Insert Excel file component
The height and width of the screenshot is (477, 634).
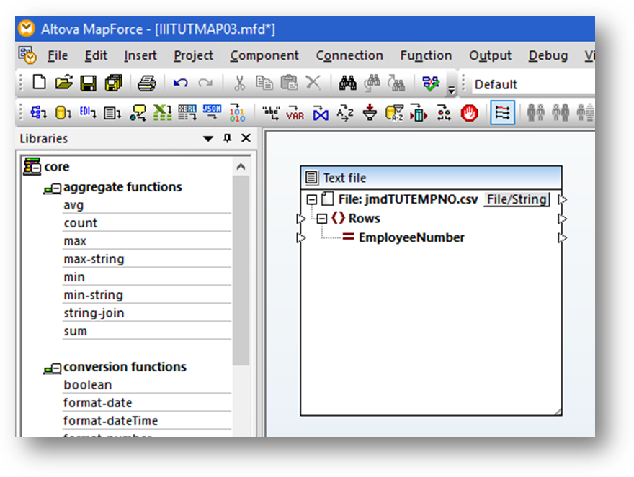pyautogui.click(x=162, y=113)
